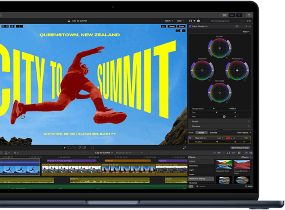Open the color inspector View dropdown

246,32
